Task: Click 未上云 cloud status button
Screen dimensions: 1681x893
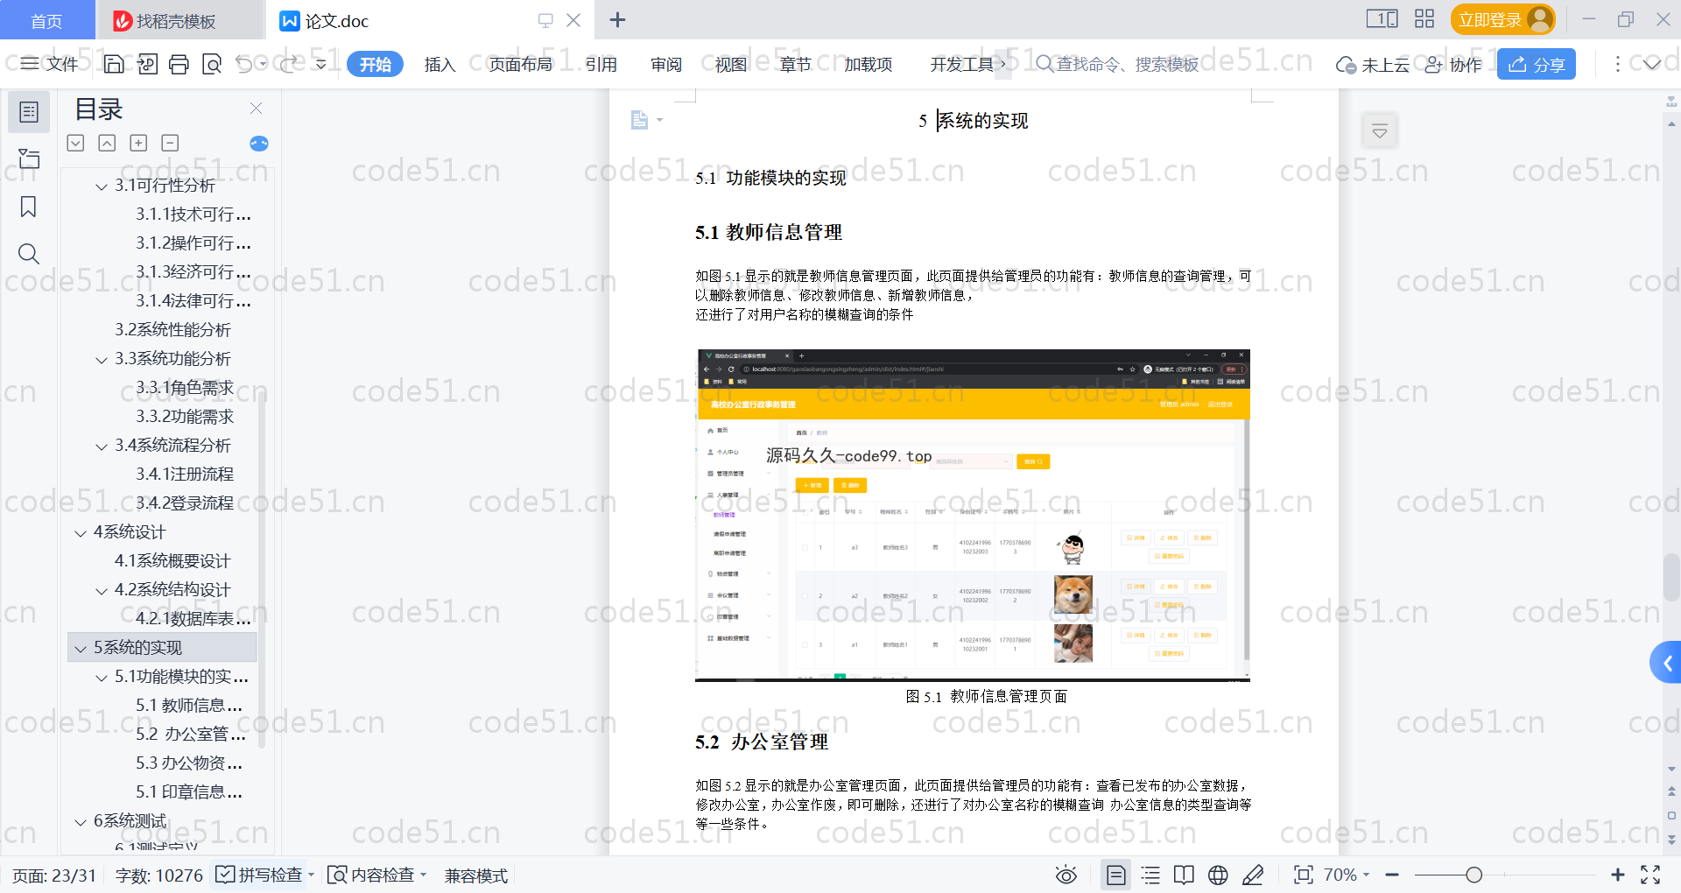Action: click(1373, 64)
